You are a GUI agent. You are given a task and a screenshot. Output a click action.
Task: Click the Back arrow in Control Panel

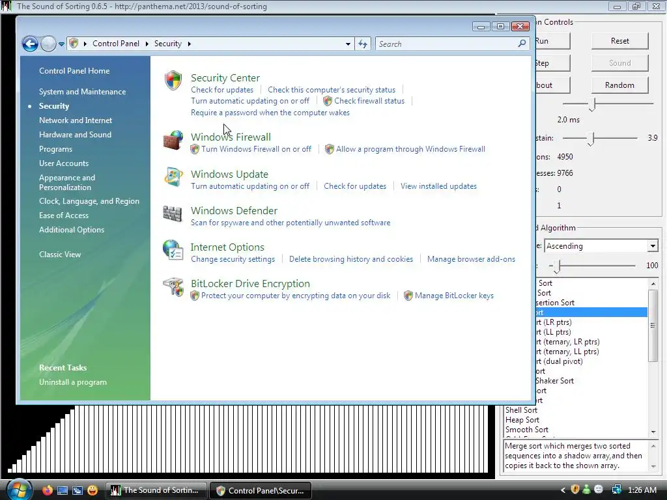[30, 44]
